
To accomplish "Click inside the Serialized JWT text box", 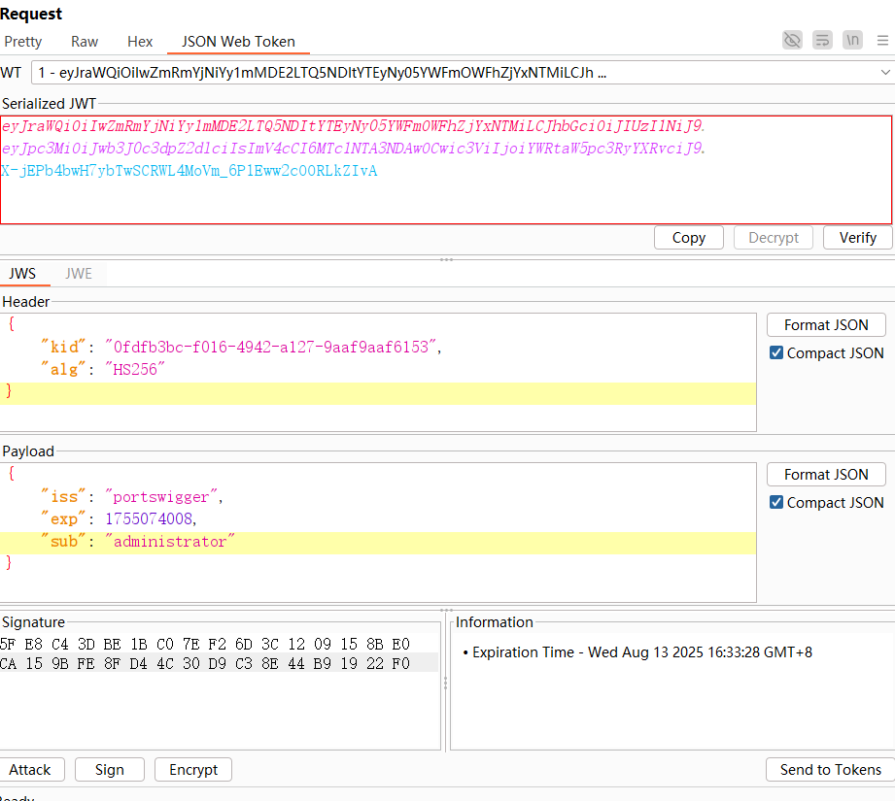I will pos(446,170).
